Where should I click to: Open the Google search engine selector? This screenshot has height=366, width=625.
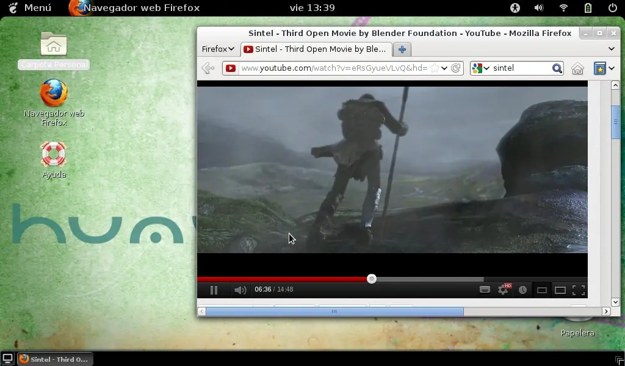tap(480, 68)
